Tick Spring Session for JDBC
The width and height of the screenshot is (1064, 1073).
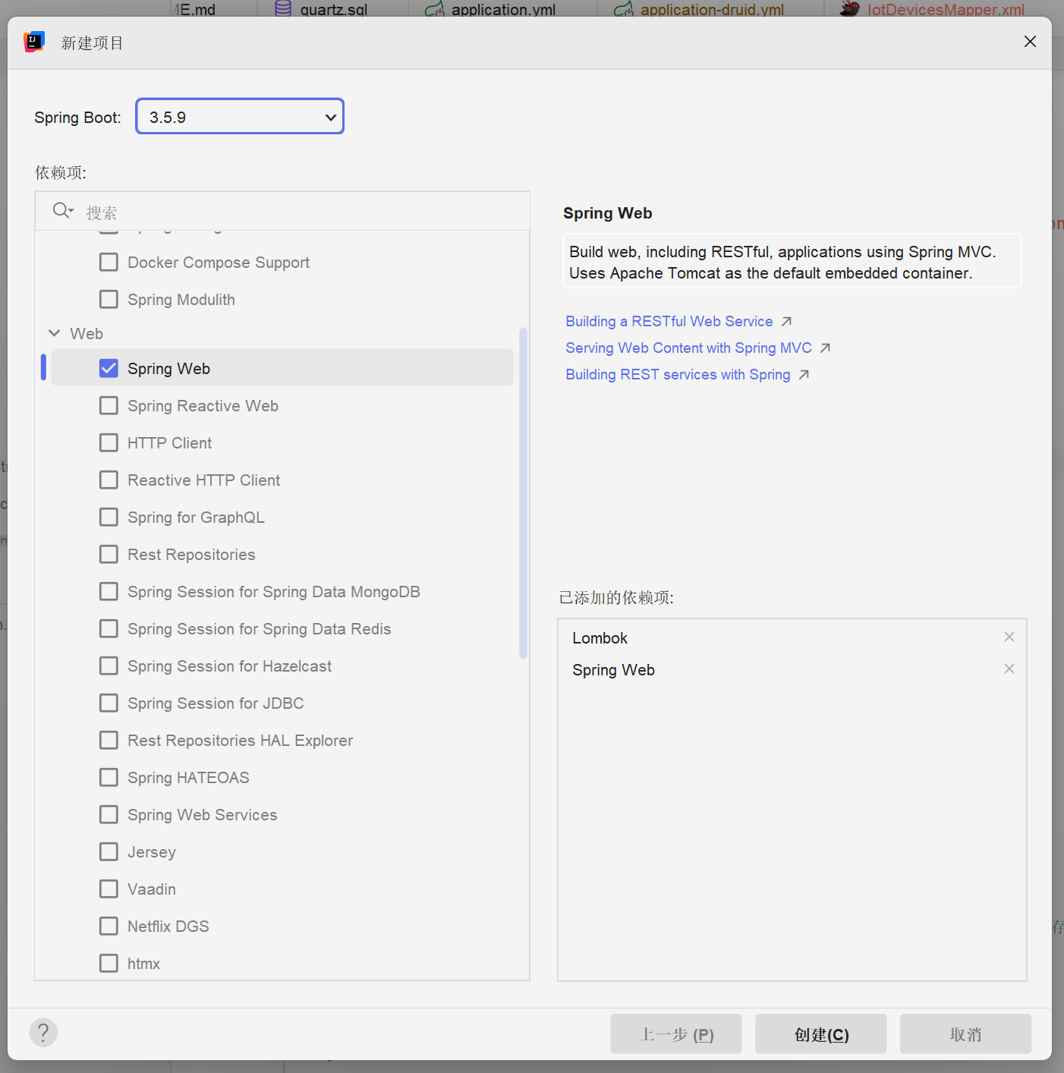click(109, 703)
